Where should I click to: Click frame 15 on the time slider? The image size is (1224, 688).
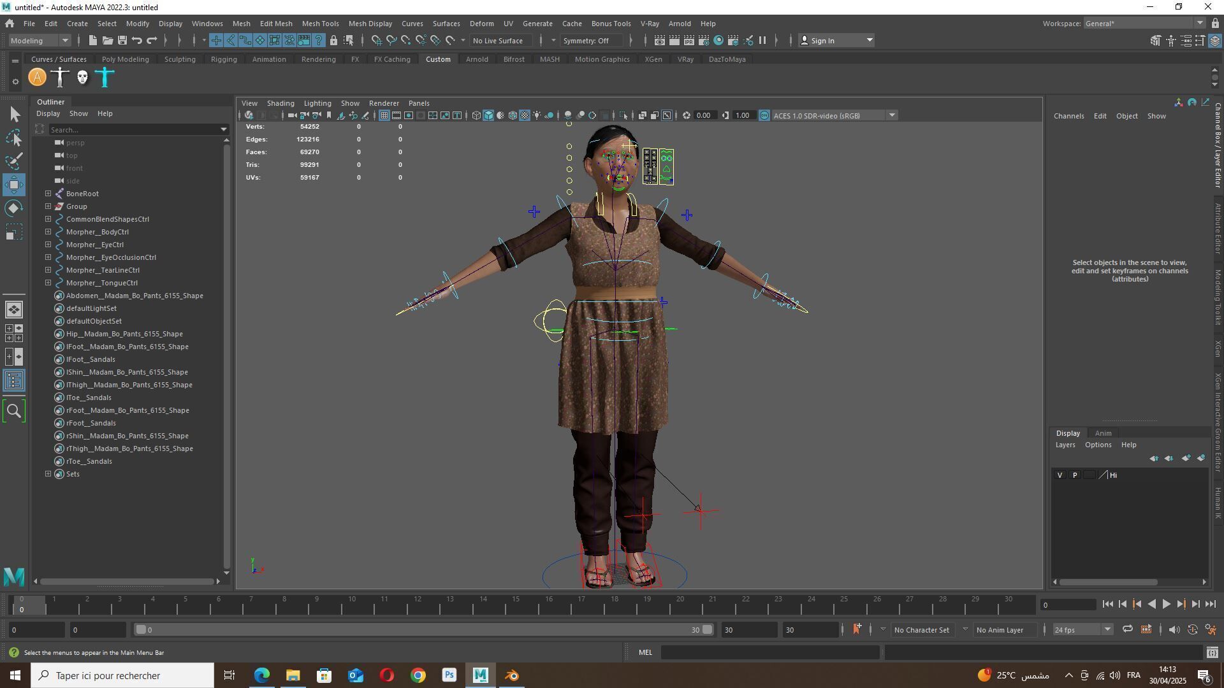tap(516, 605)
